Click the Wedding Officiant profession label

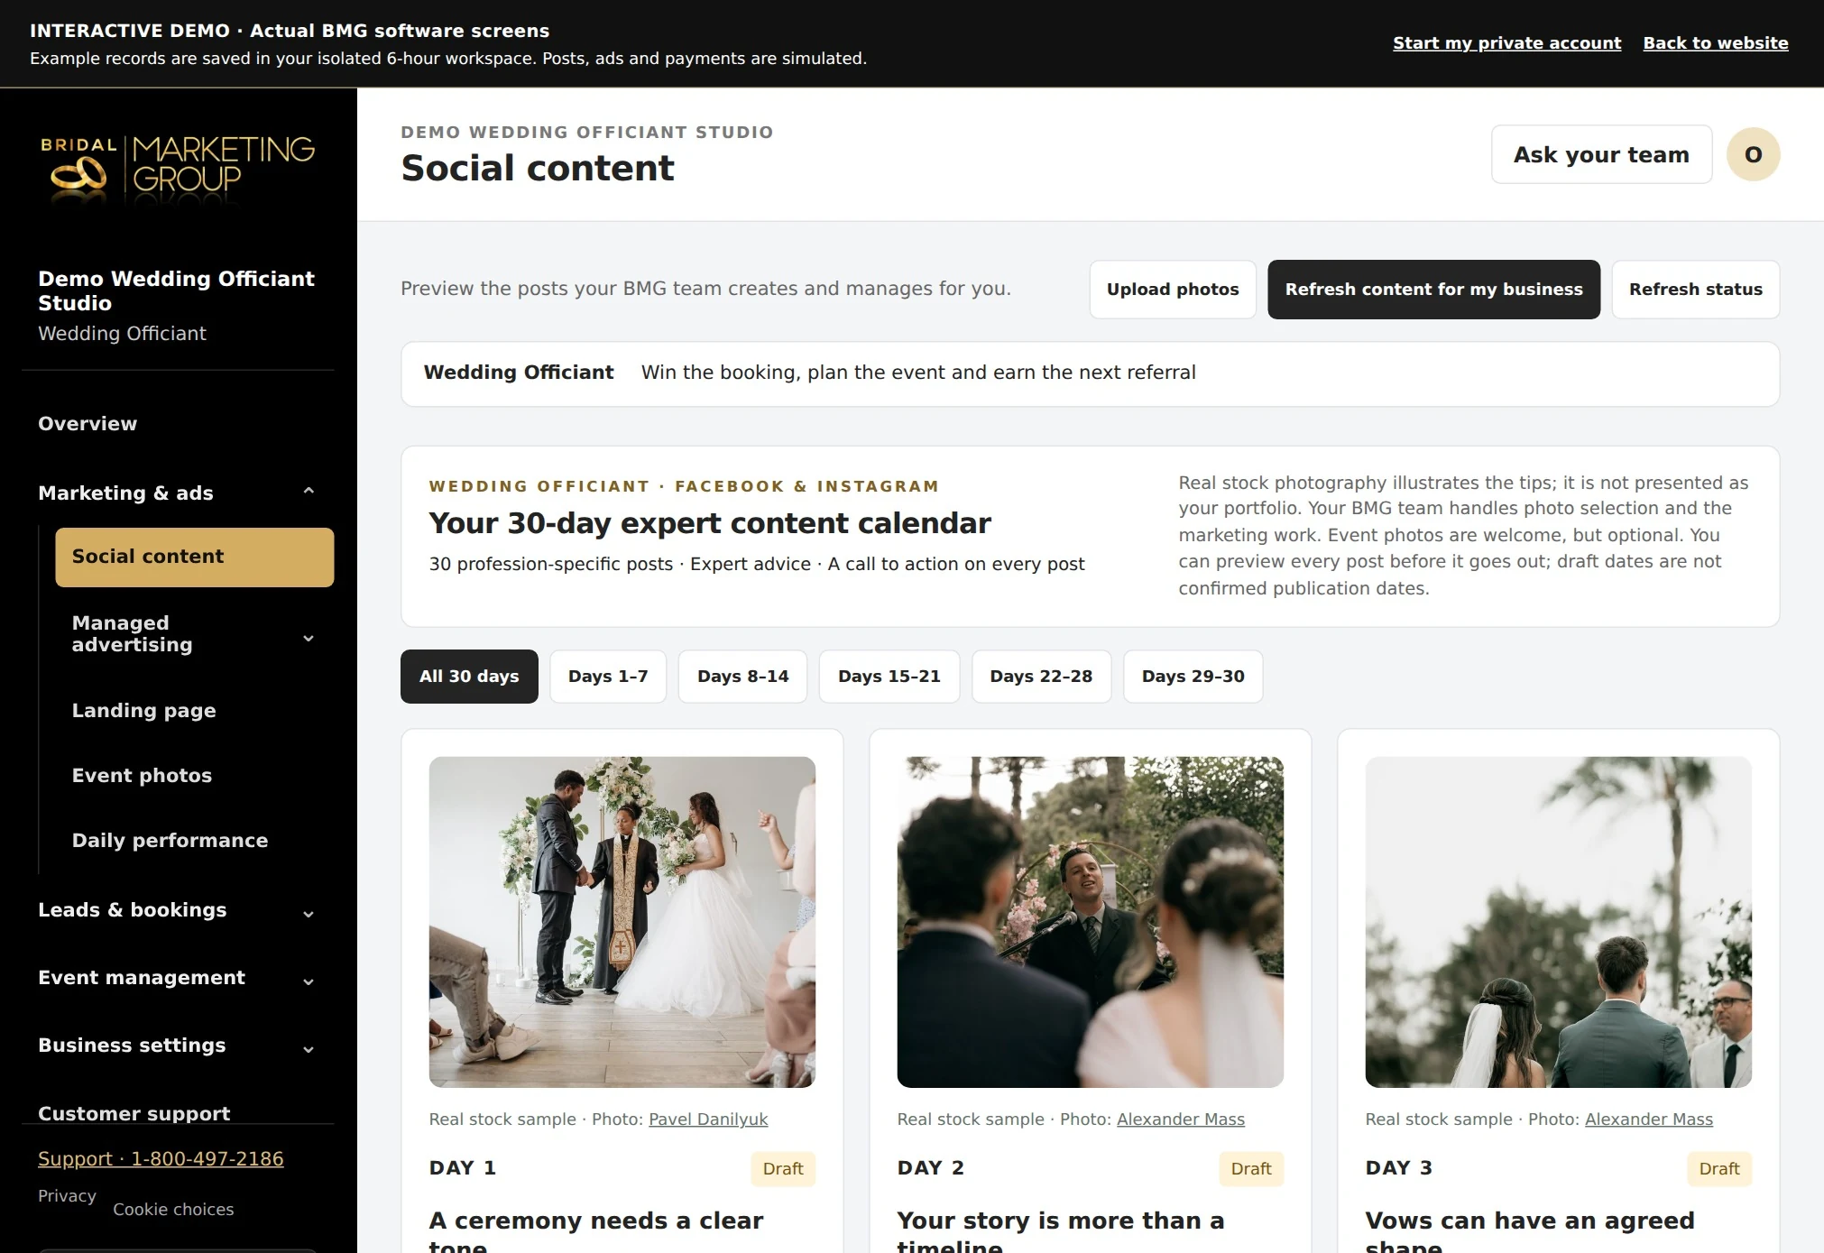tap(519, 373)
